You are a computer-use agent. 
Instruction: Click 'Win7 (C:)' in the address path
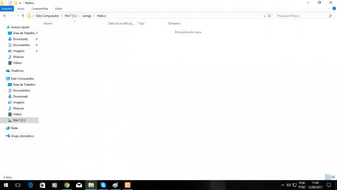[71, 16]
